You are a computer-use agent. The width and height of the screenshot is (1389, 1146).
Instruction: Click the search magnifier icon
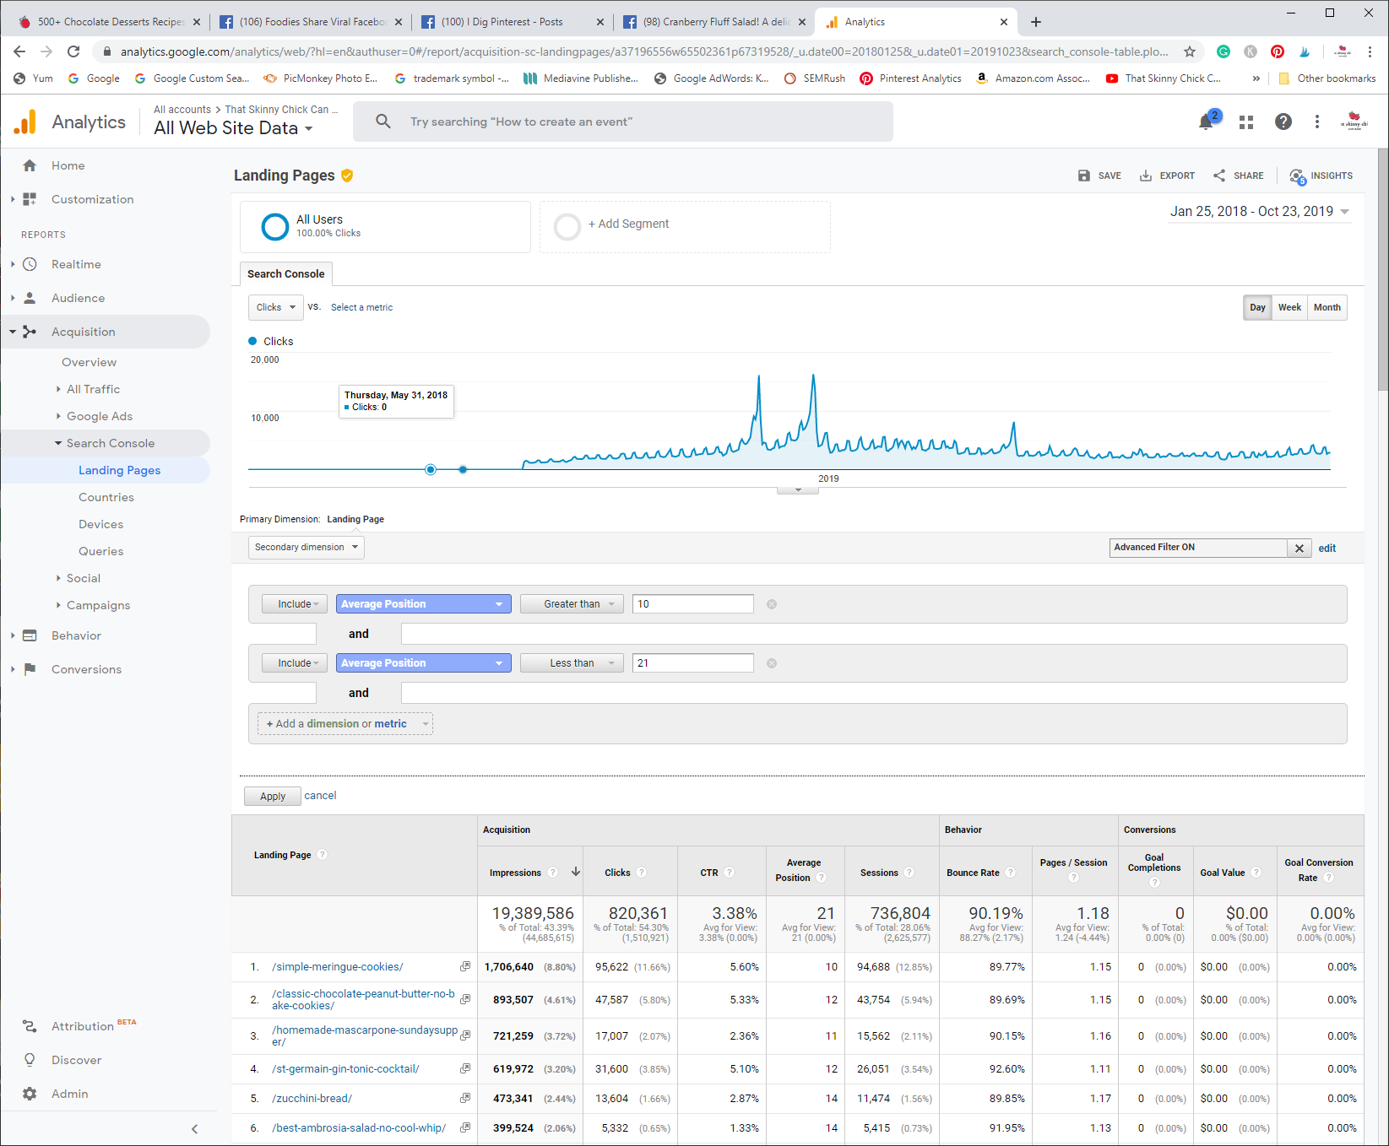pos(383,122)
